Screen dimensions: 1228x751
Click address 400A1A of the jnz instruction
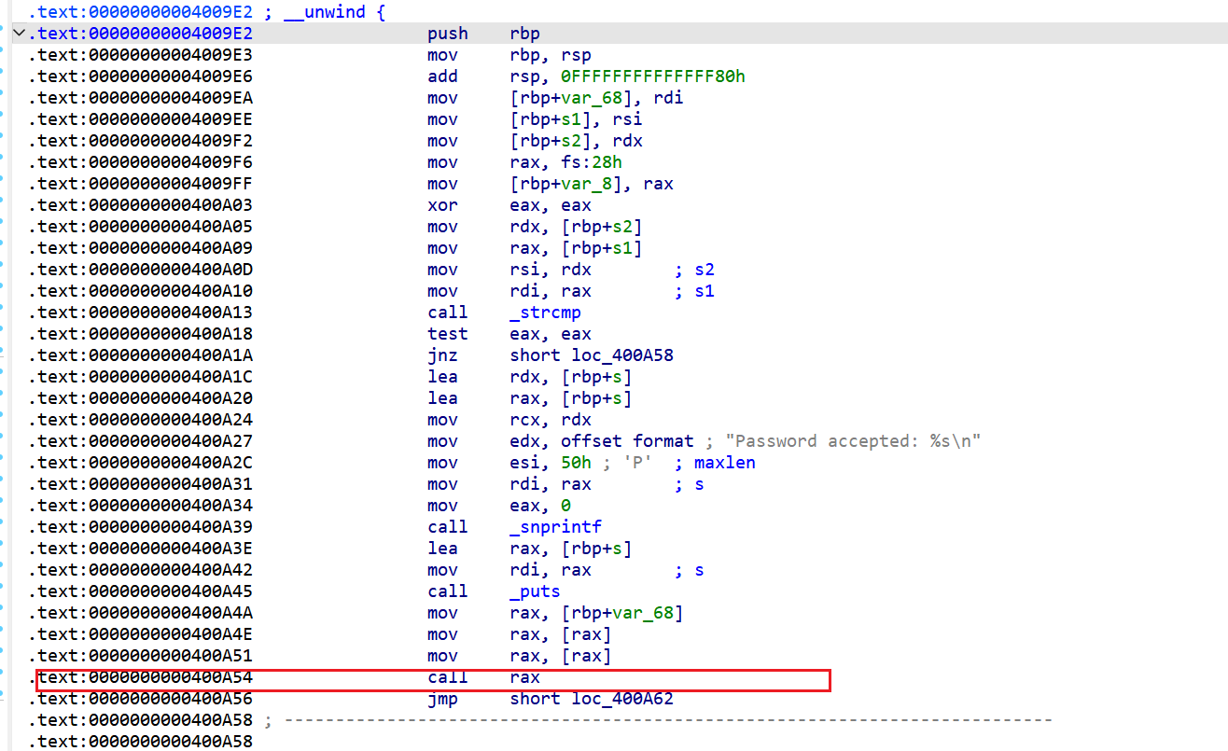tap(140, 355)
